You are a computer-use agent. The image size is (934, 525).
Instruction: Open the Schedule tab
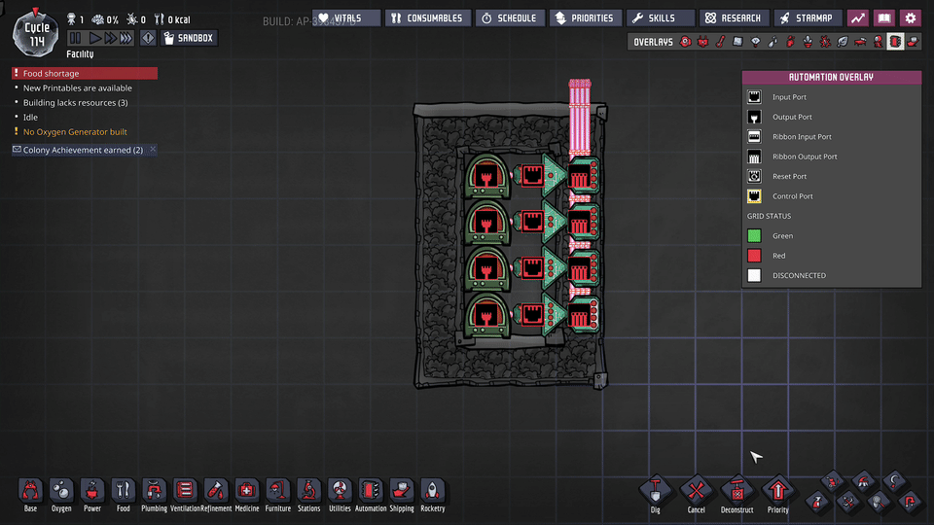[509, 17]
